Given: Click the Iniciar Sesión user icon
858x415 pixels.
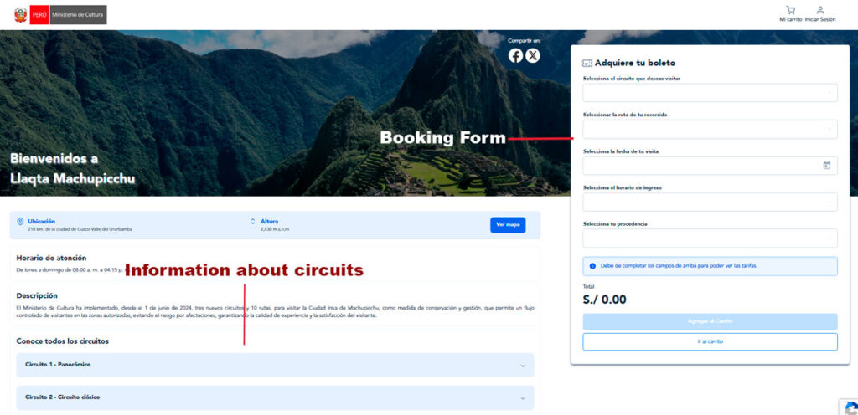Looking at the screenshot, I should tap(819, 10).
